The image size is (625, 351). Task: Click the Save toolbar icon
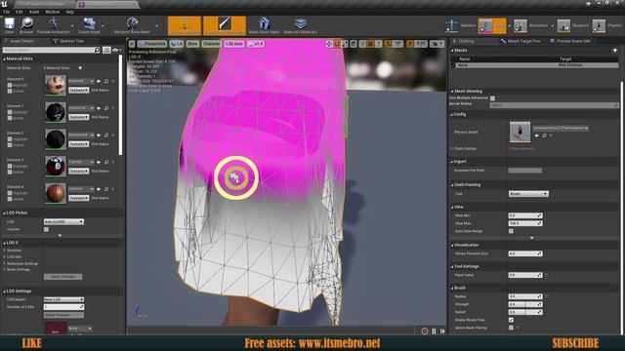tap(9, 23)
